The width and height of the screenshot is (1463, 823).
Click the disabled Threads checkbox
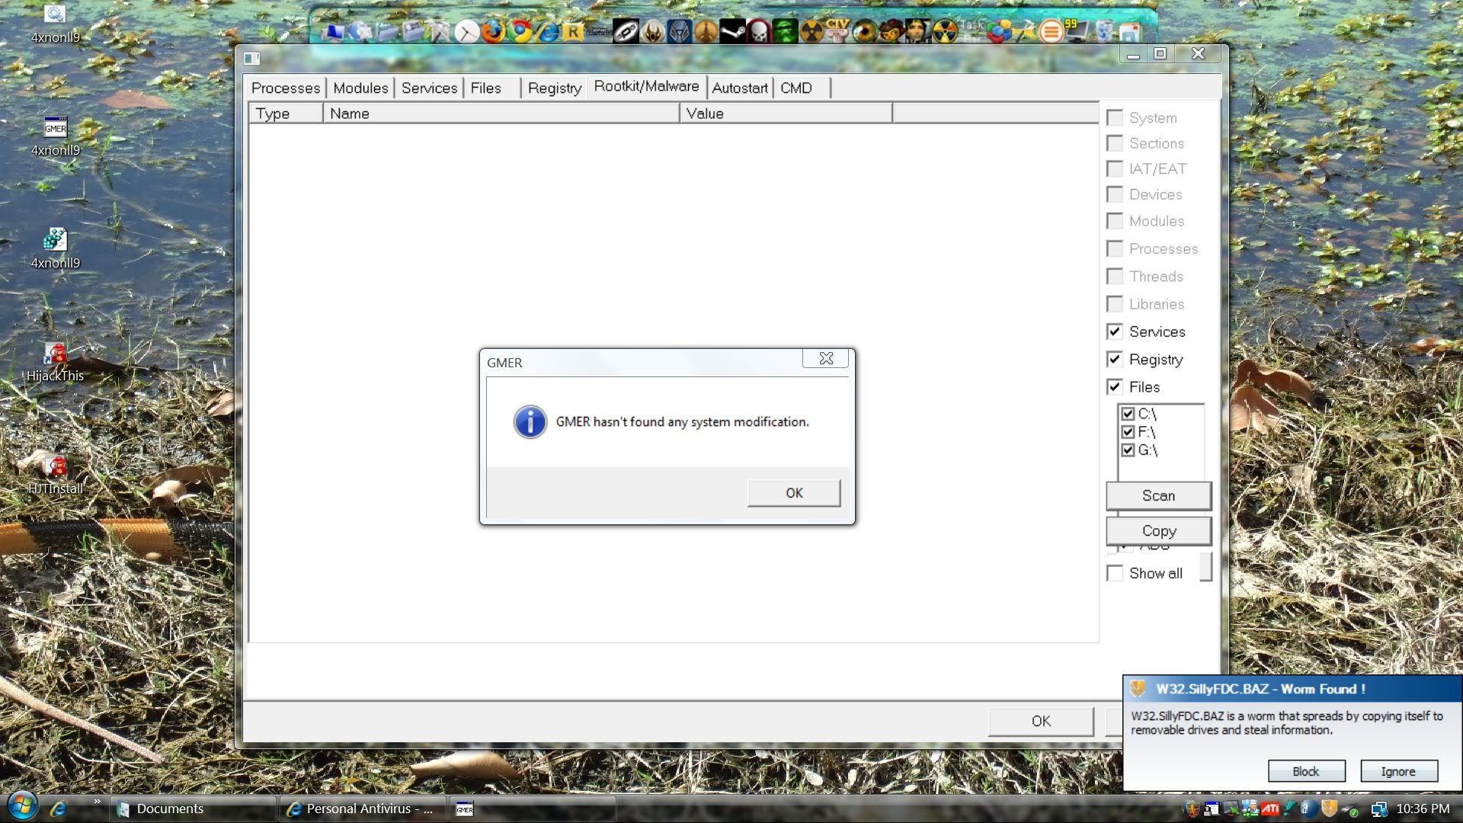pos(1115,276)
